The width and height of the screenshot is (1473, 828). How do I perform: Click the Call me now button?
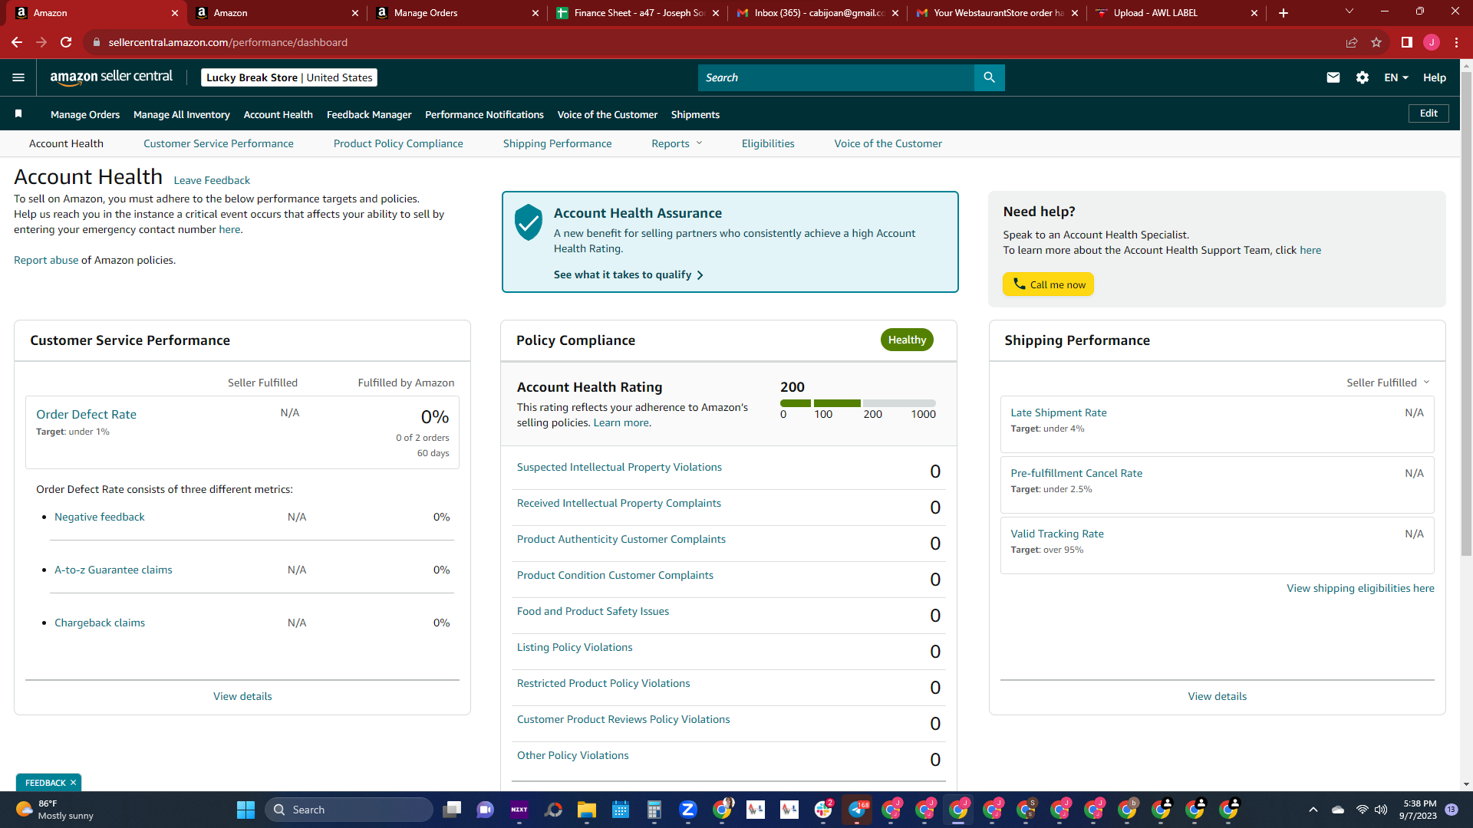[1048, 284]
